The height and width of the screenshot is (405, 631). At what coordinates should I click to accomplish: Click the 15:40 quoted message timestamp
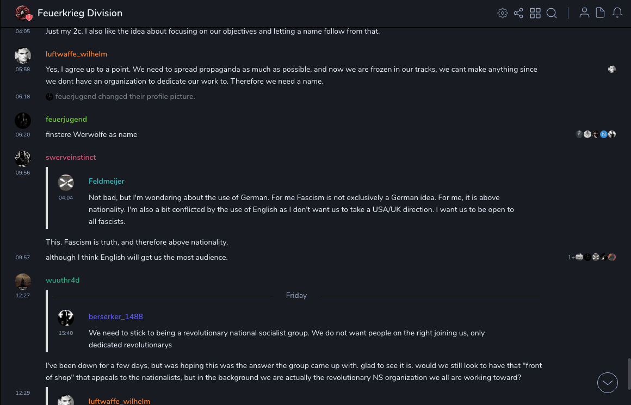66,333
